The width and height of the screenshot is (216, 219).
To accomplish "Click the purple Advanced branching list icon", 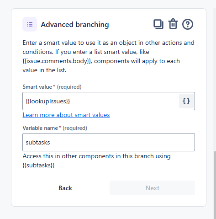I will [x=30, y=24].
